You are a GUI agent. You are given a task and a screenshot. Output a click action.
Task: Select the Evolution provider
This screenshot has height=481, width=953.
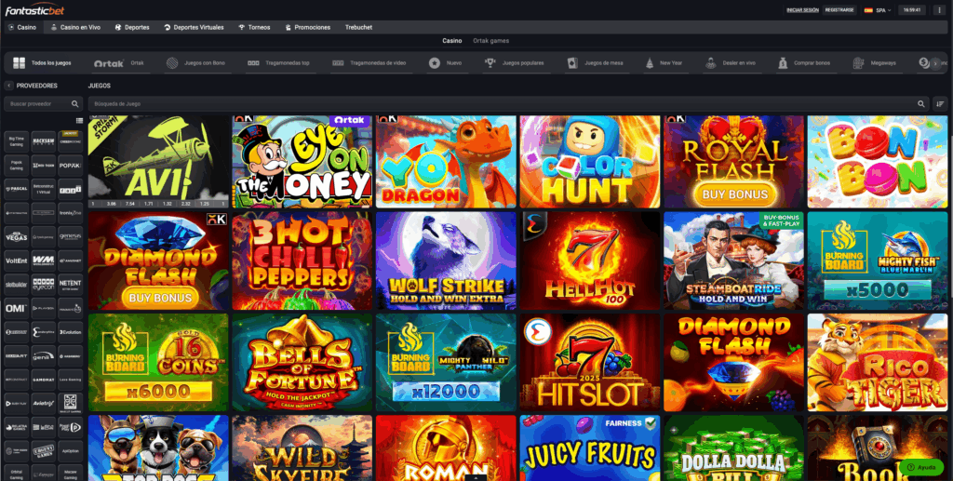coord(71,332)
